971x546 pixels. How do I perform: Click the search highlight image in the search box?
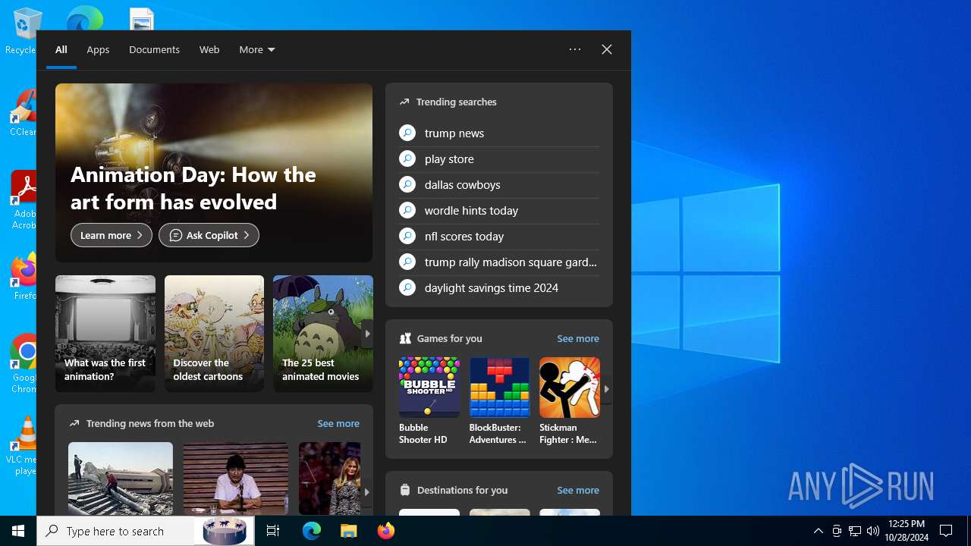225,531
